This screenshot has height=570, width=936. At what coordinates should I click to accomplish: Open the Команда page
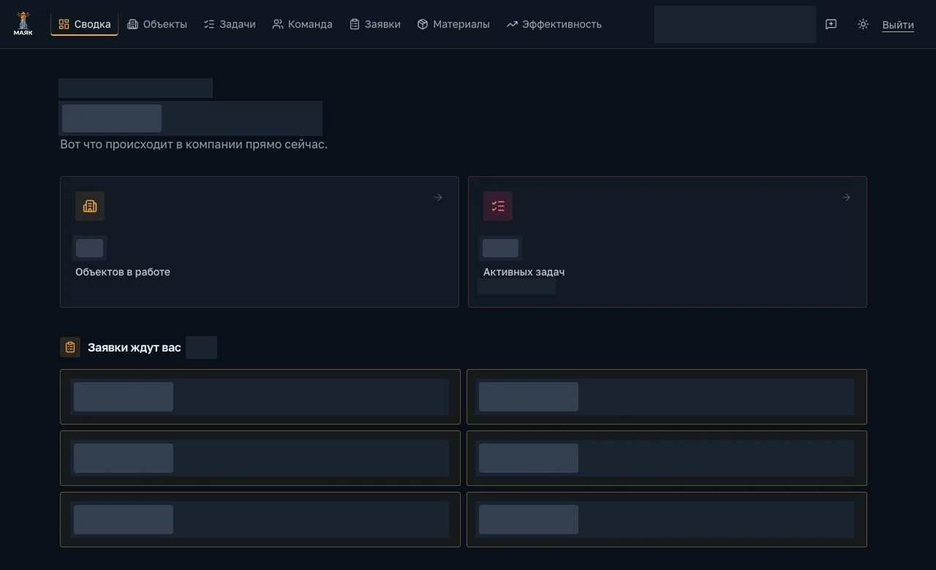(x=302, y=24)
